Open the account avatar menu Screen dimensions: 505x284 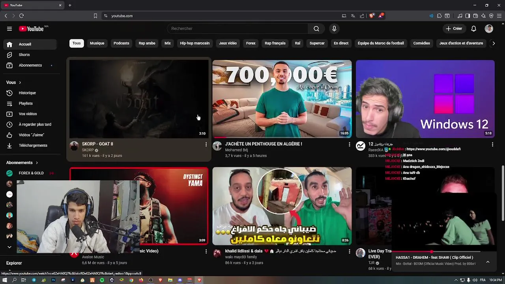click(x=489, y=28)
